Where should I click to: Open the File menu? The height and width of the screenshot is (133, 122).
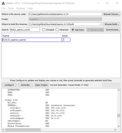[3, 8]
